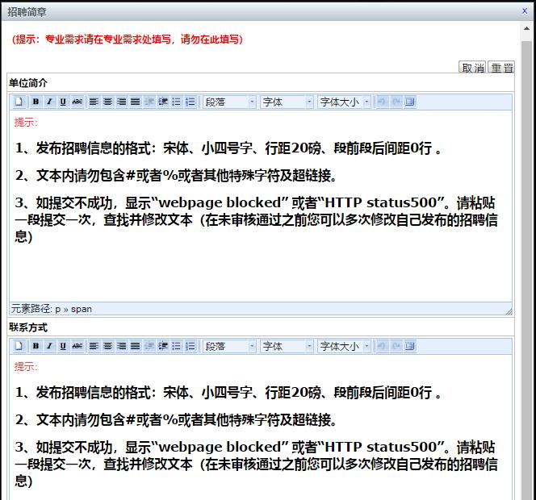Click inside the 单位简介 editor text area

point(258,266)
